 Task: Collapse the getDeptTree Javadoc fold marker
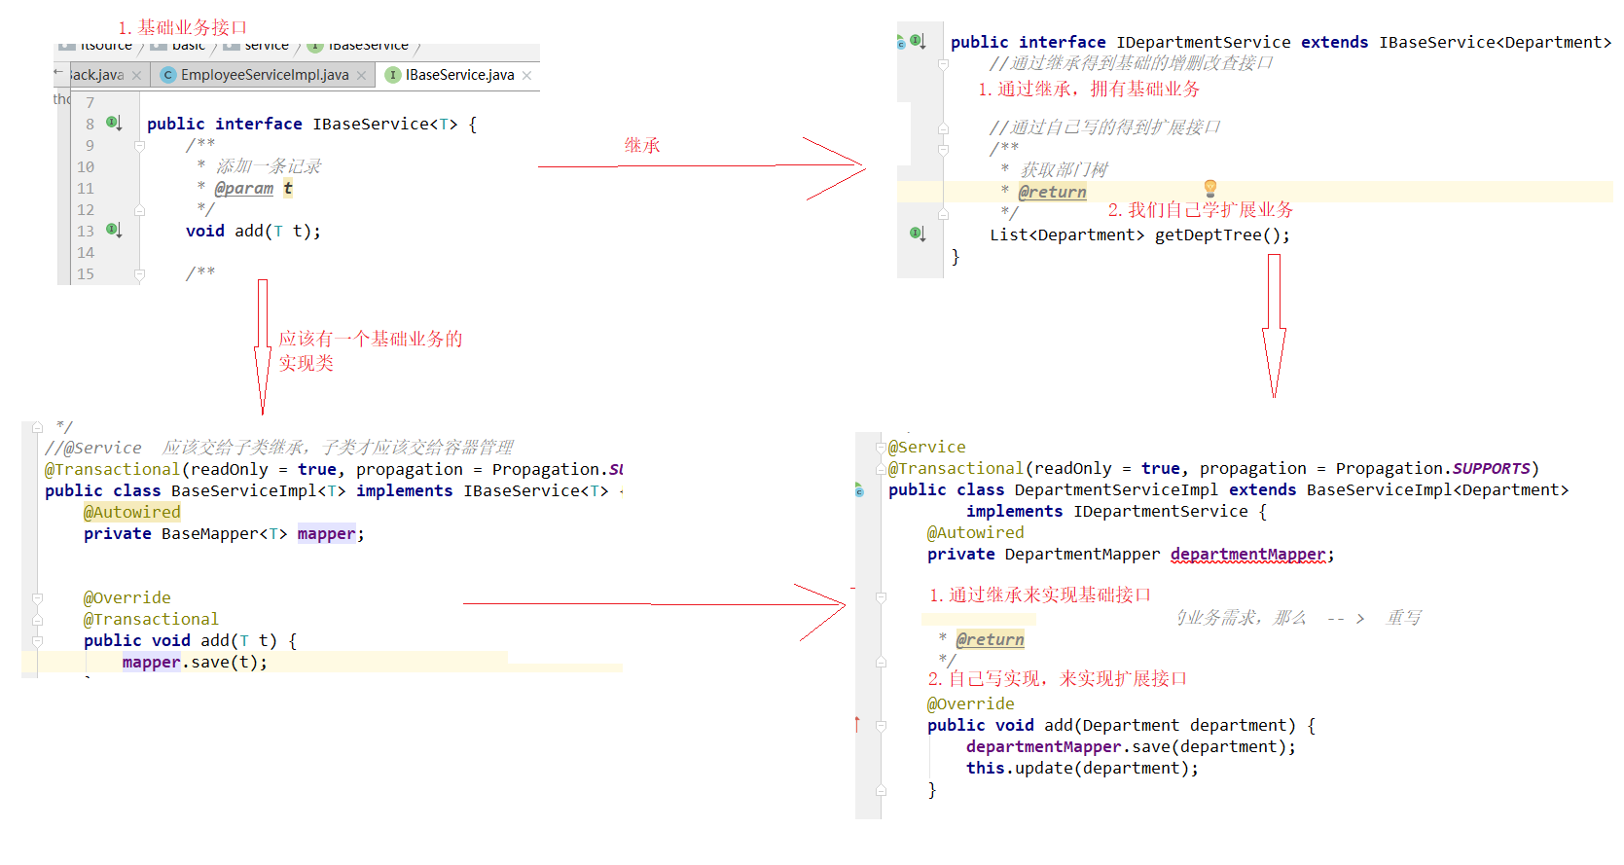[943, 150]
